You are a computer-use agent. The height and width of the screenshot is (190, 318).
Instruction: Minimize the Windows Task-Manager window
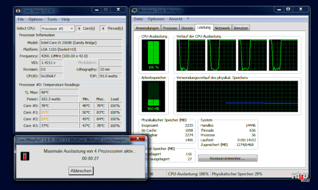(279, 9)
